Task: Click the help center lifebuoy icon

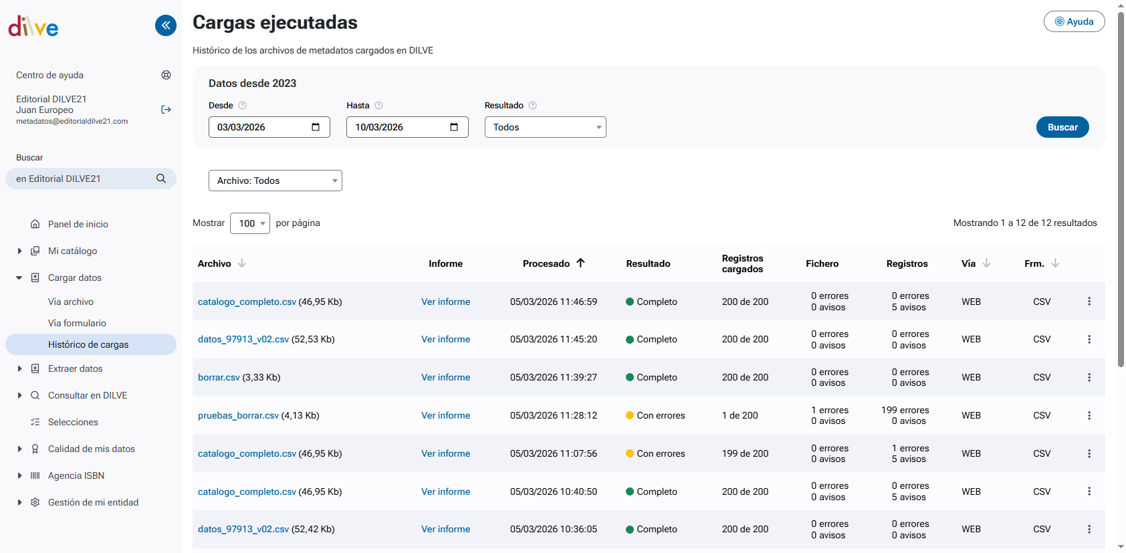Action: point(166,75)
